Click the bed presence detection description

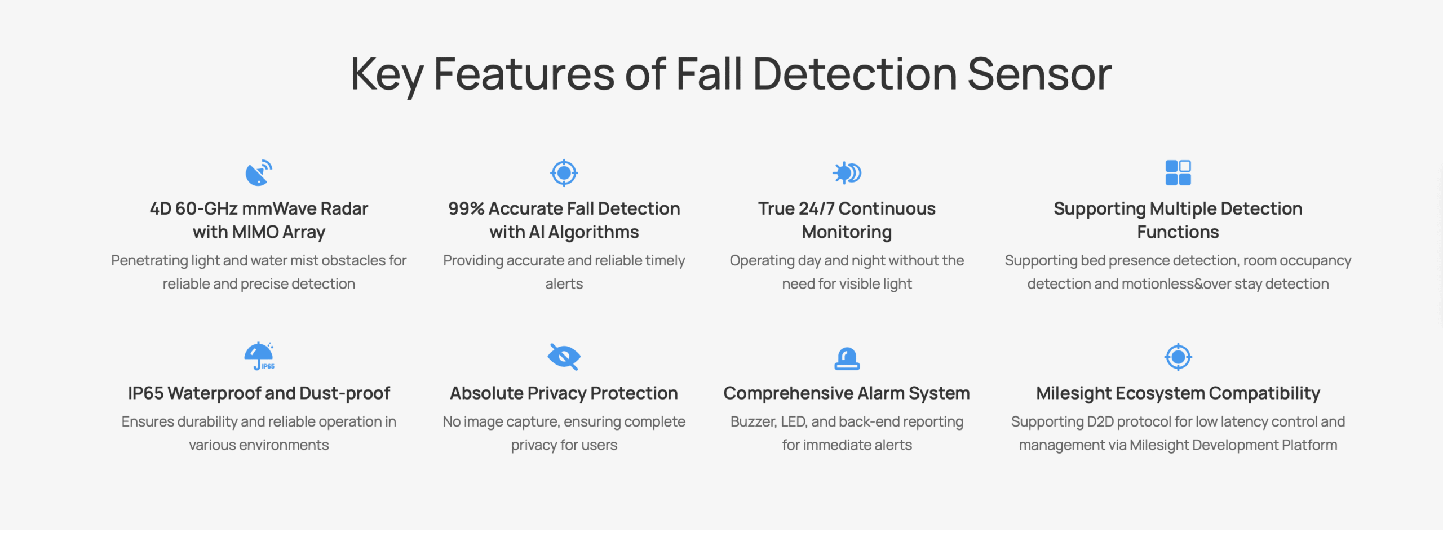point(1178,272)
